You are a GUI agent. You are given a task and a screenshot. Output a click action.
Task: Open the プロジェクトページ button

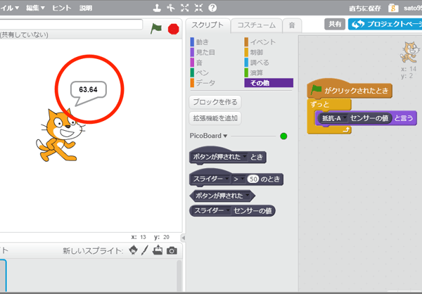pyautogui.click(x=385, y=24)
